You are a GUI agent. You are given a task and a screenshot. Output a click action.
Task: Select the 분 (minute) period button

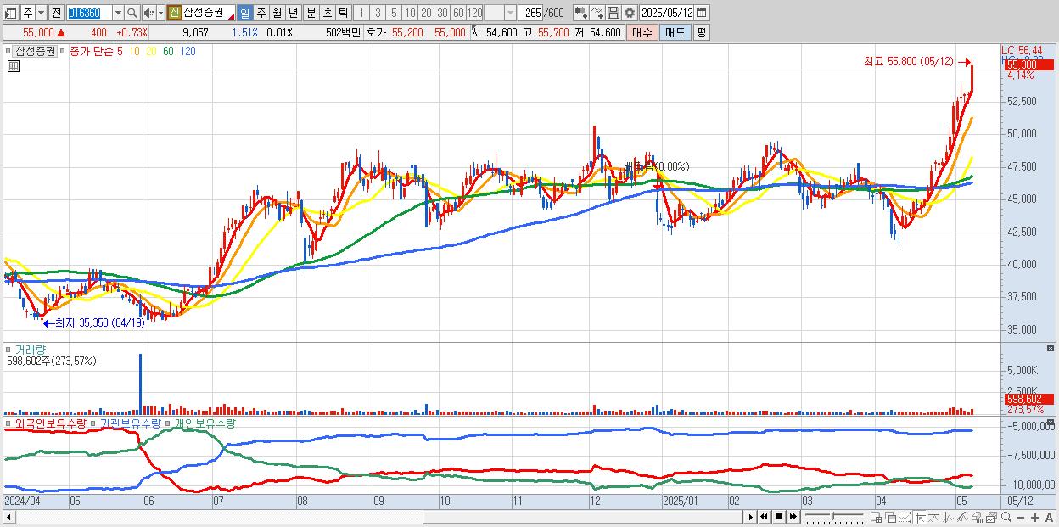311,13
